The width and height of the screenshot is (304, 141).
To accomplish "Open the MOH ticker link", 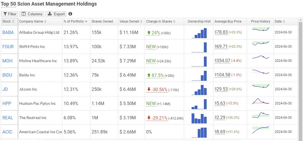I will pos(7,61).
